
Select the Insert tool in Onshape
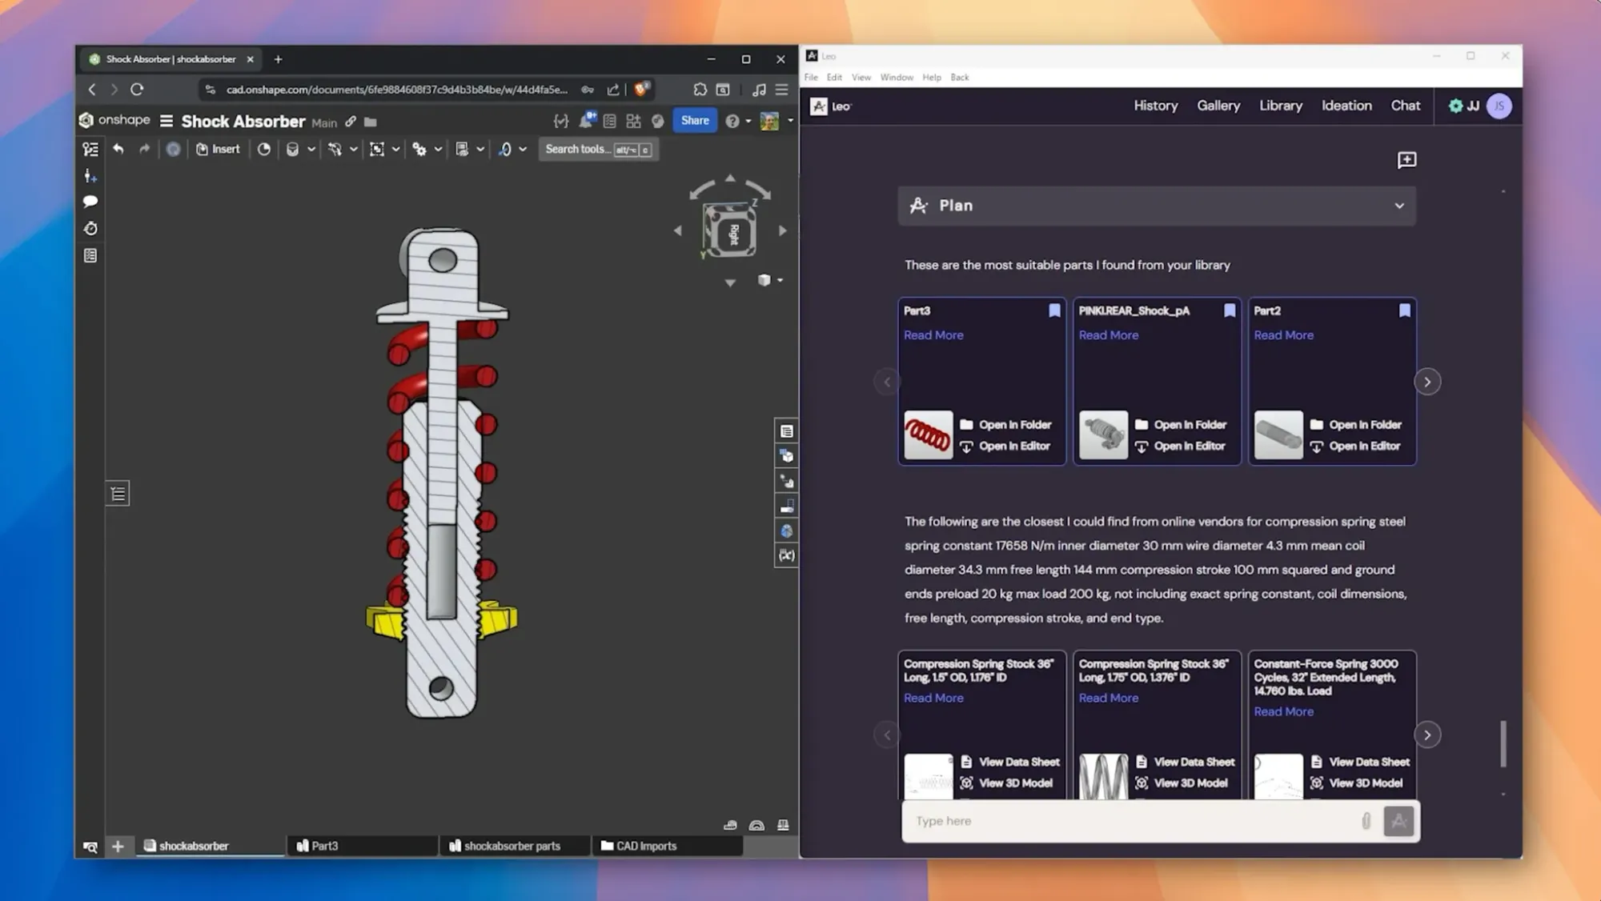point(218,149)
